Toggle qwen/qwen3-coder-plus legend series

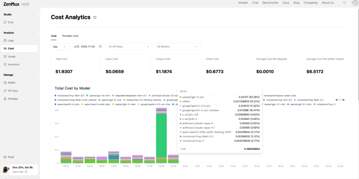tap(96, 104)
